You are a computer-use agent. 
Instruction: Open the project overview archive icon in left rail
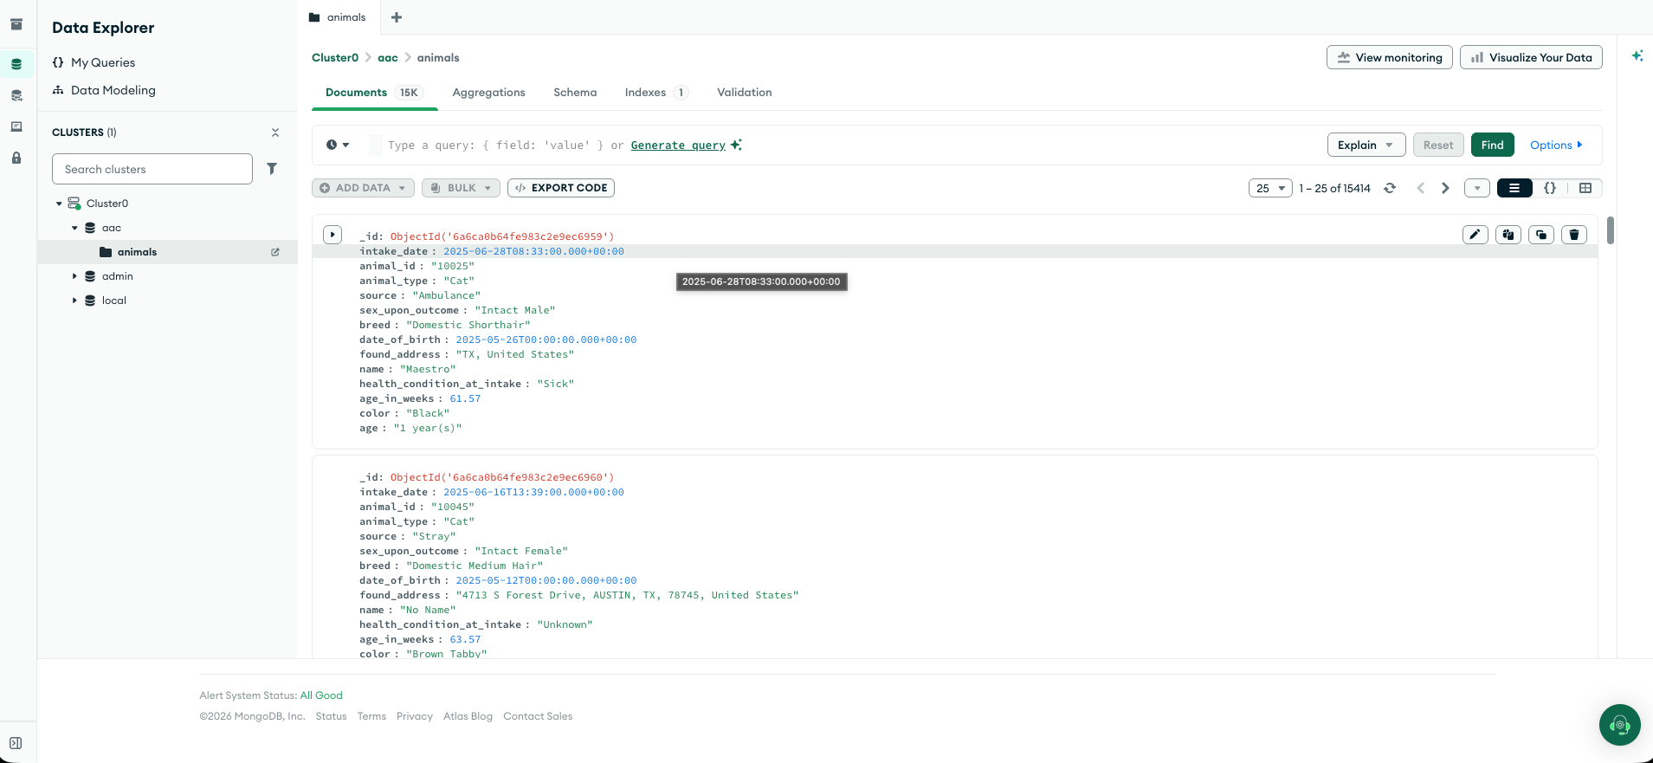coord(16,24)
